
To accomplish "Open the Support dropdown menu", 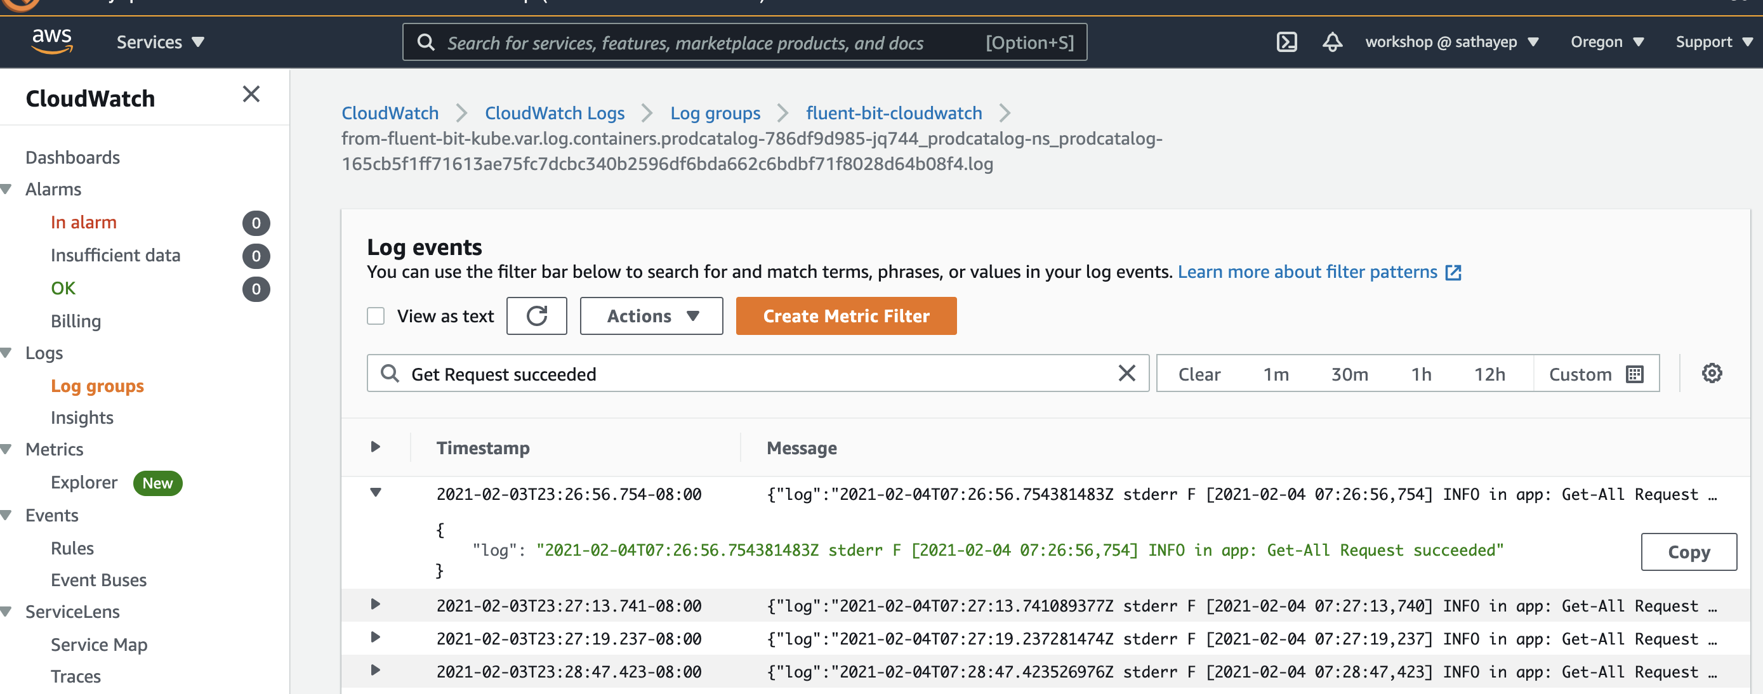I will coord(1713,43).
